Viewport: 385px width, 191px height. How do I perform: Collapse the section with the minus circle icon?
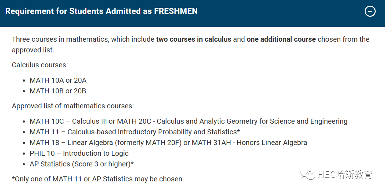coord(370,11)
